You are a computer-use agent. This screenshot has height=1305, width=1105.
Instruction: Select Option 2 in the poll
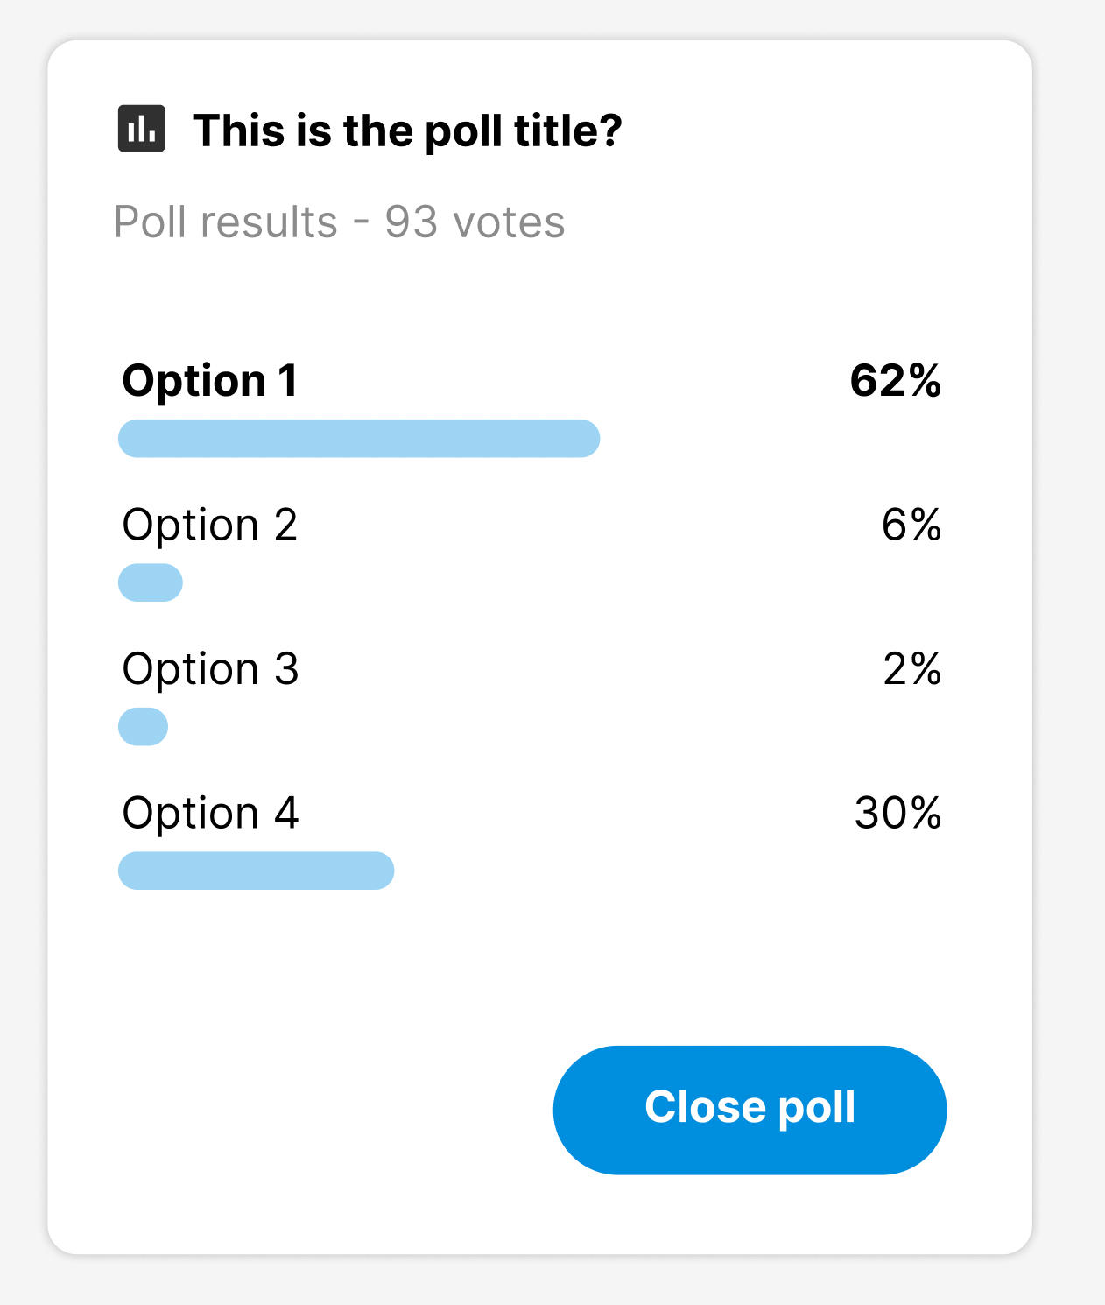point(211,525)
